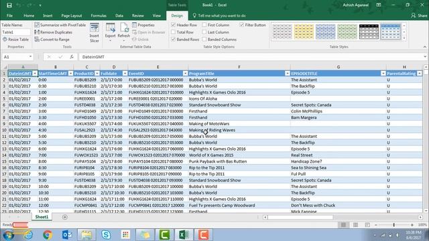The image size is (429, 241).
Task: Open Summarize with PivotTable
Action: [x=60, y=25]
